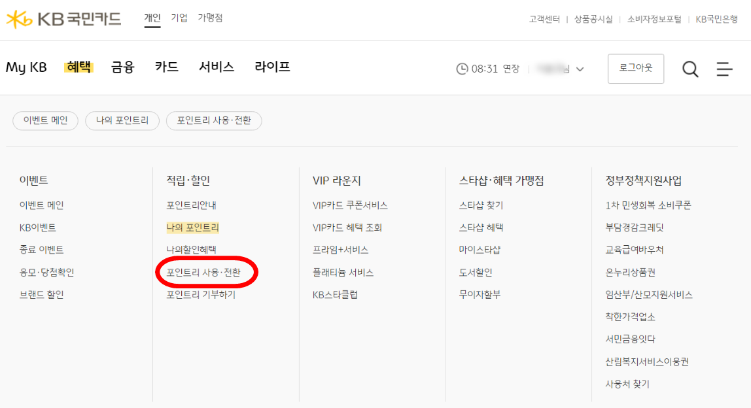751x408 pixels.
Task: Open the 금융 menu
Action: point(122,67)
